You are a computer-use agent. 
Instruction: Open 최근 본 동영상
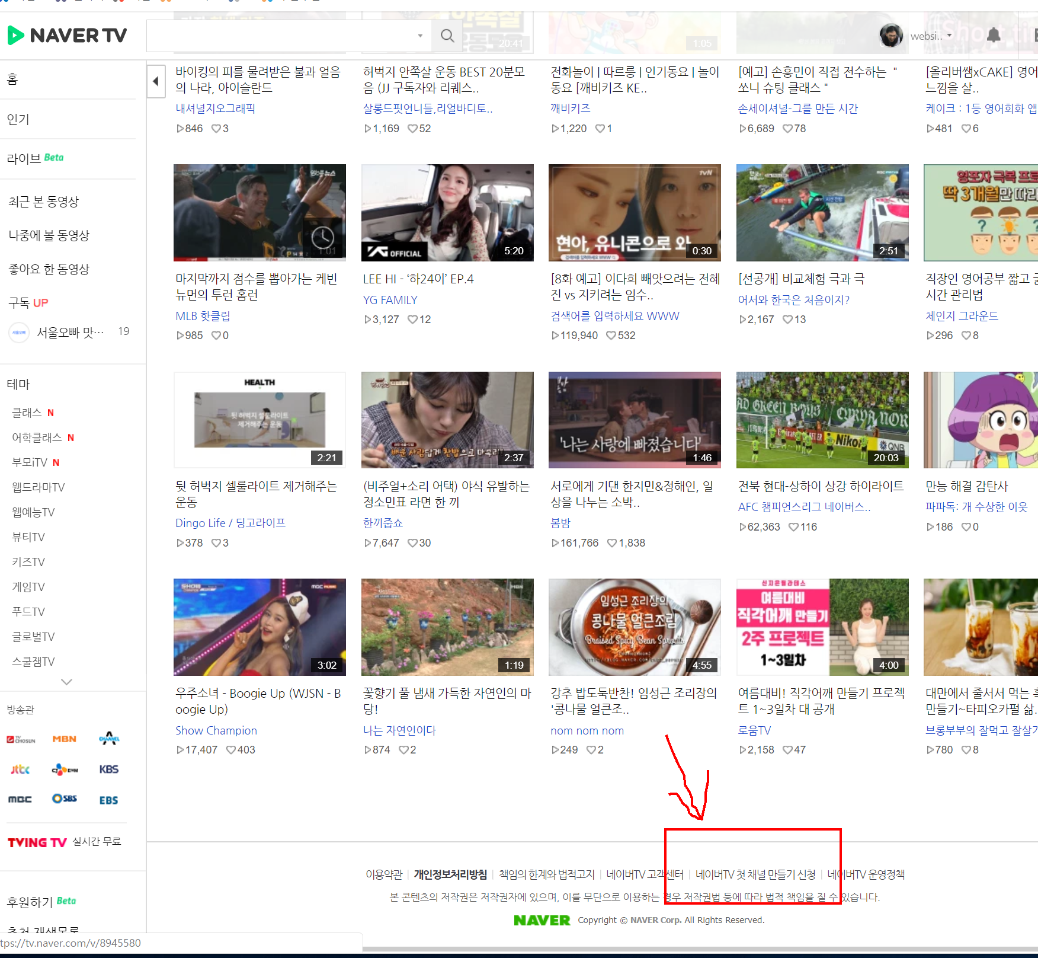coord(43,202)
